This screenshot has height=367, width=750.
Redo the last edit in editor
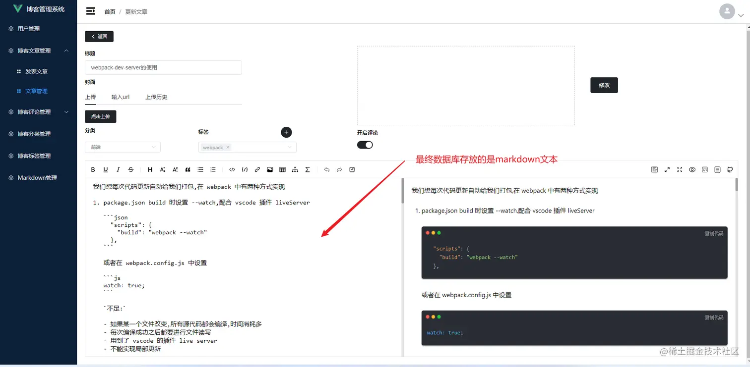(339, 170)
